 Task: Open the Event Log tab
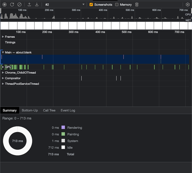pos(68,110)
